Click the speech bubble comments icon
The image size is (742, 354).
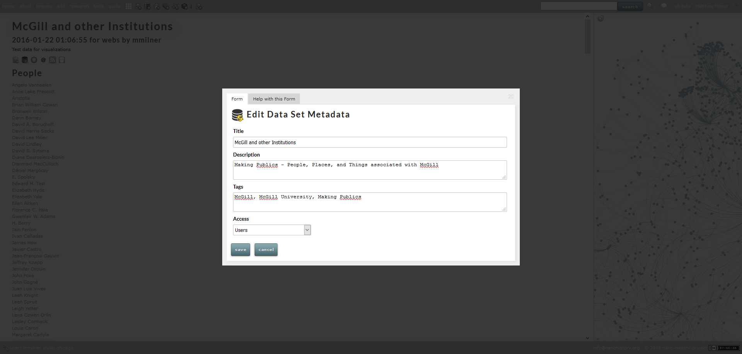[x=664, y=6]
